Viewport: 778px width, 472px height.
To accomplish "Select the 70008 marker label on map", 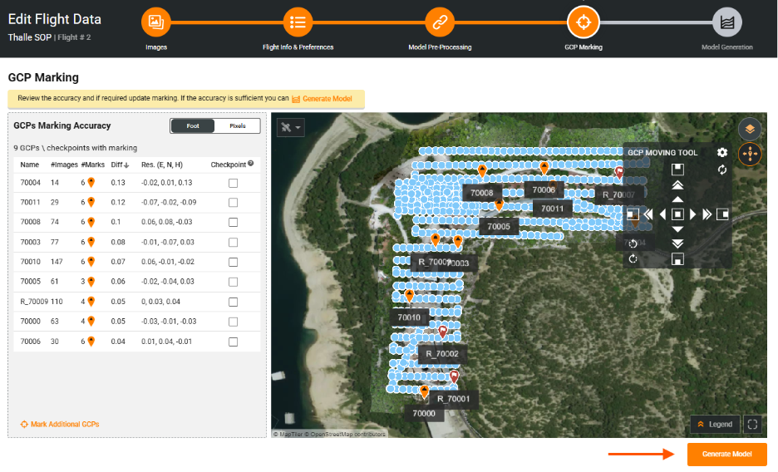I will (x=481, y=193).
